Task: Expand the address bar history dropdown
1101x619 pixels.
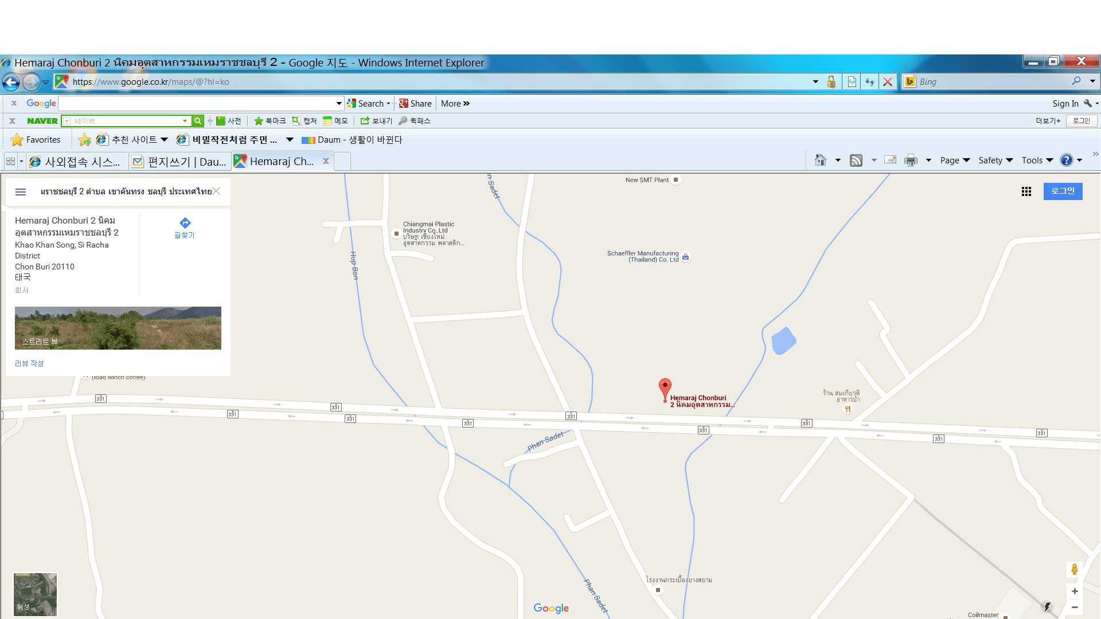Action: pyautogui.click(x=815, y=82)
